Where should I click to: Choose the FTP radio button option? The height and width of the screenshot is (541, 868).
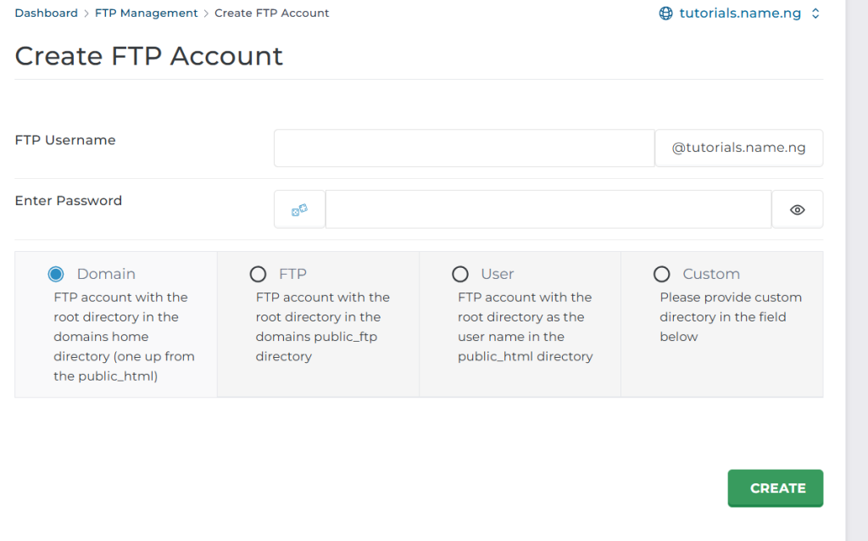(x=258, y=274)
